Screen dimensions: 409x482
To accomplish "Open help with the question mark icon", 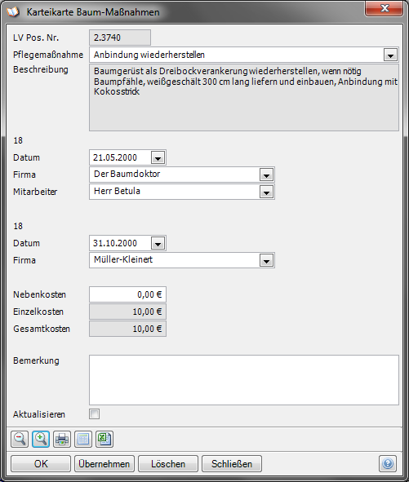I will [x=388, y=463].
